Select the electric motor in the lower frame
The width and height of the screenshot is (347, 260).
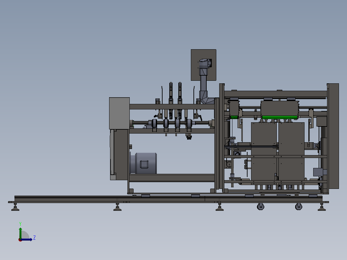click(144, 163)
